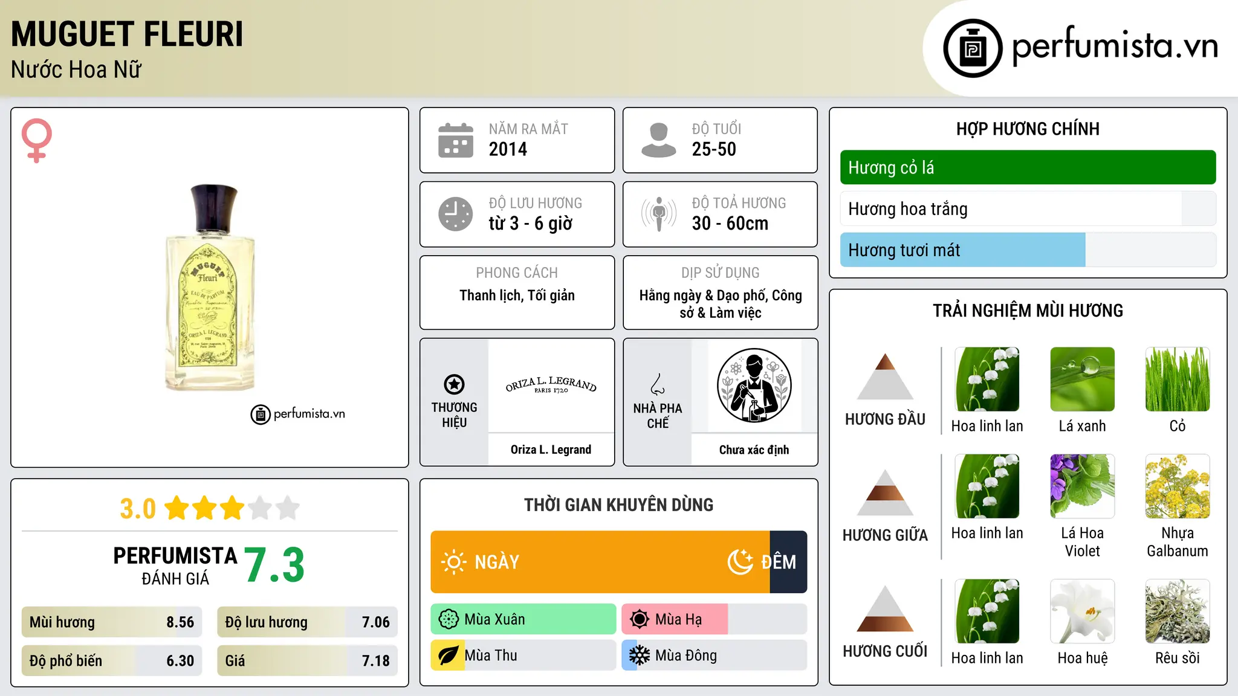The height and width of the screenshot is (696, 1238).
Task: Click the Hương Đầu pyramid icon
Action: tap(886, 376)
